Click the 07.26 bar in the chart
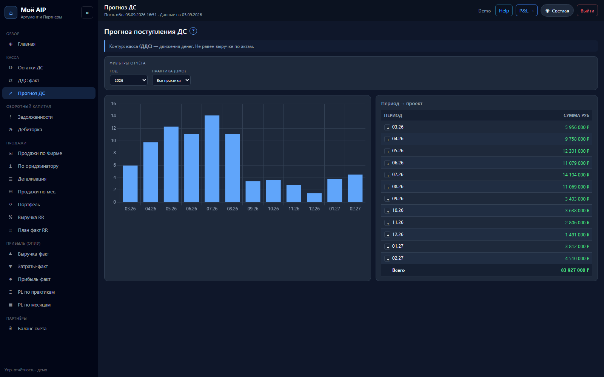The image size is (604, 377). [212, 159]
